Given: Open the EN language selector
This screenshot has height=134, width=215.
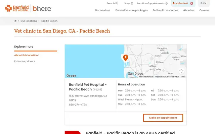Looking at the screenshot, I should (203, 3).
